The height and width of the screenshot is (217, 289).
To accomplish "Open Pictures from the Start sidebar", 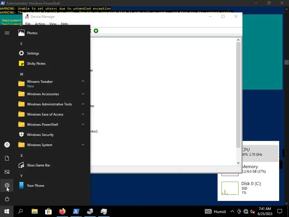I will tap(7, 172).
